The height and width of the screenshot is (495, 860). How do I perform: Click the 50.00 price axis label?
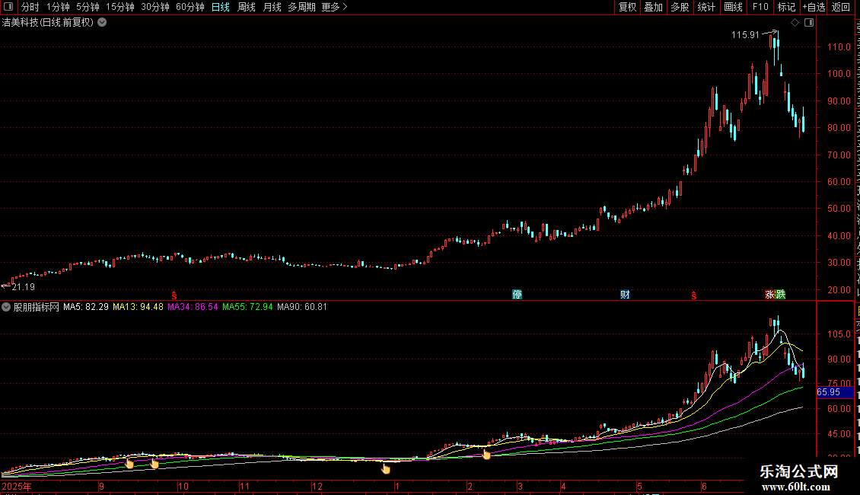tap(839, 209)
